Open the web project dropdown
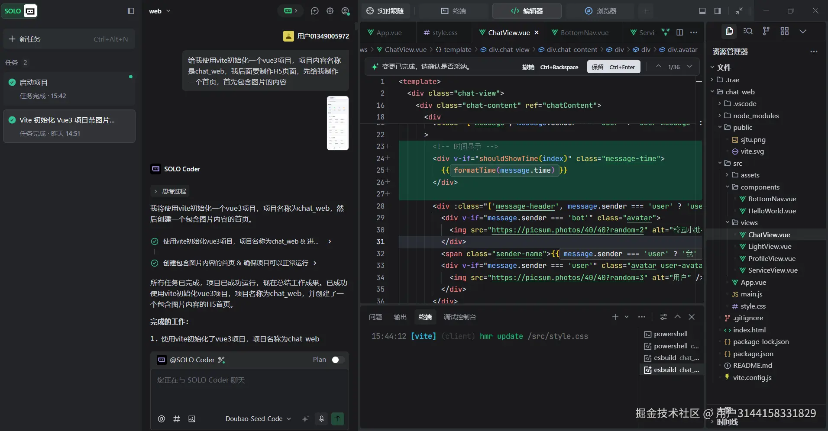Image resolution: width=828 pixels, height=431 pixels. tap(160, 11)
